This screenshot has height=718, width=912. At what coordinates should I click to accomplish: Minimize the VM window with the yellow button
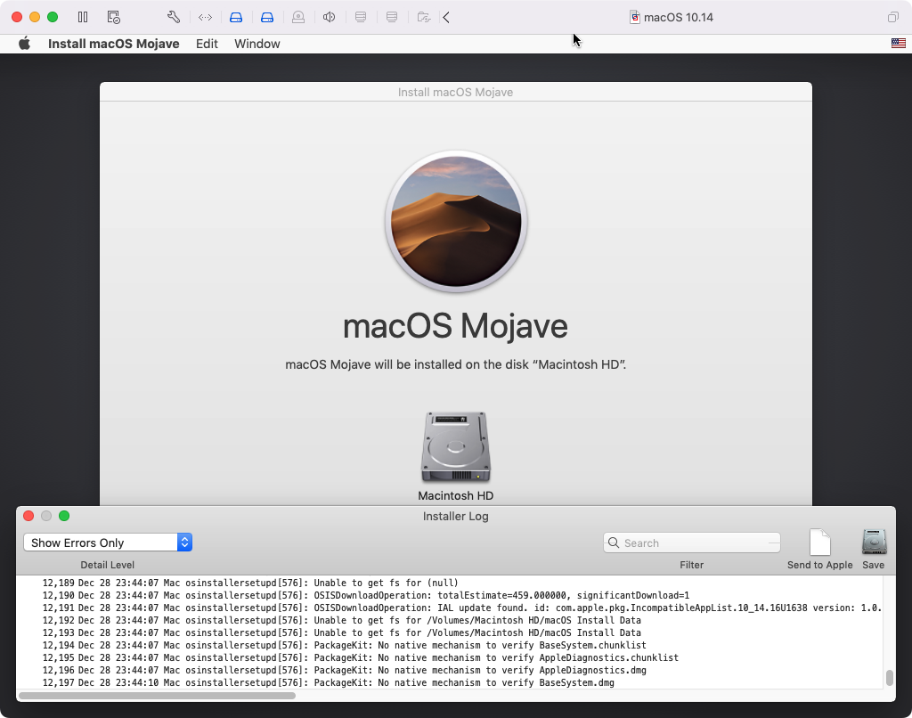click(x=35, y=17)
